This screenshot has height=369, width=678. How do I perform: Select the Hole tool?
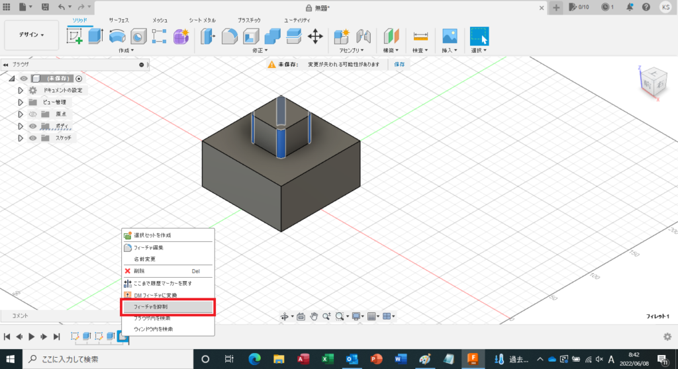click(138, 37)
